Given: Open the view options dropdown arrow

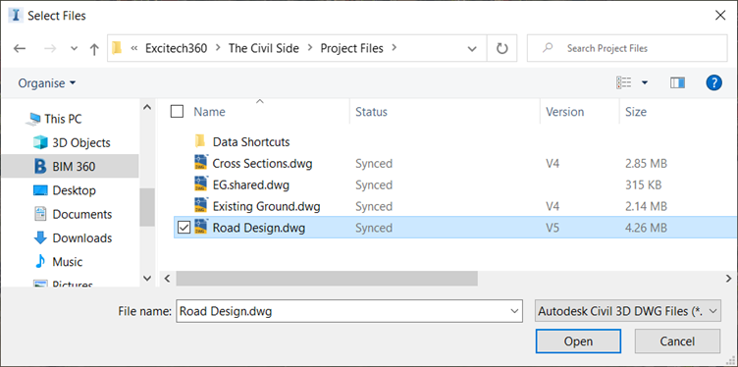Looking at the screenshot, I should pos(645,83).
